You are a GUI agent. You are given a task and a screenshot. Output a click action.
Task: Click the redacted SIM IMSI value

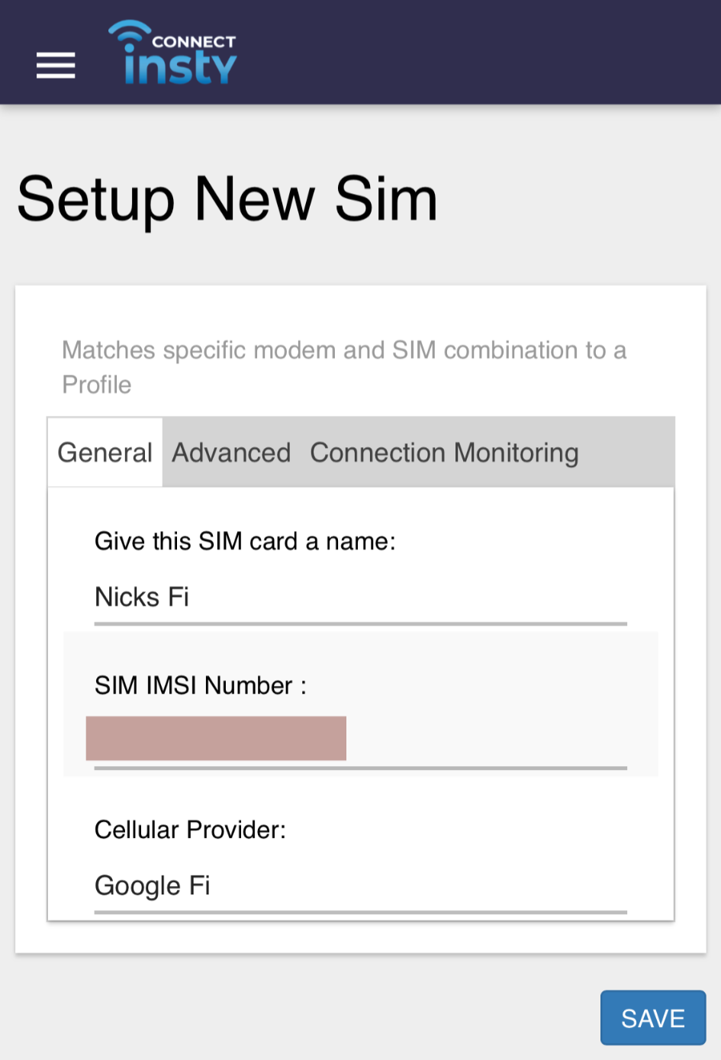[x=216, y=738]
